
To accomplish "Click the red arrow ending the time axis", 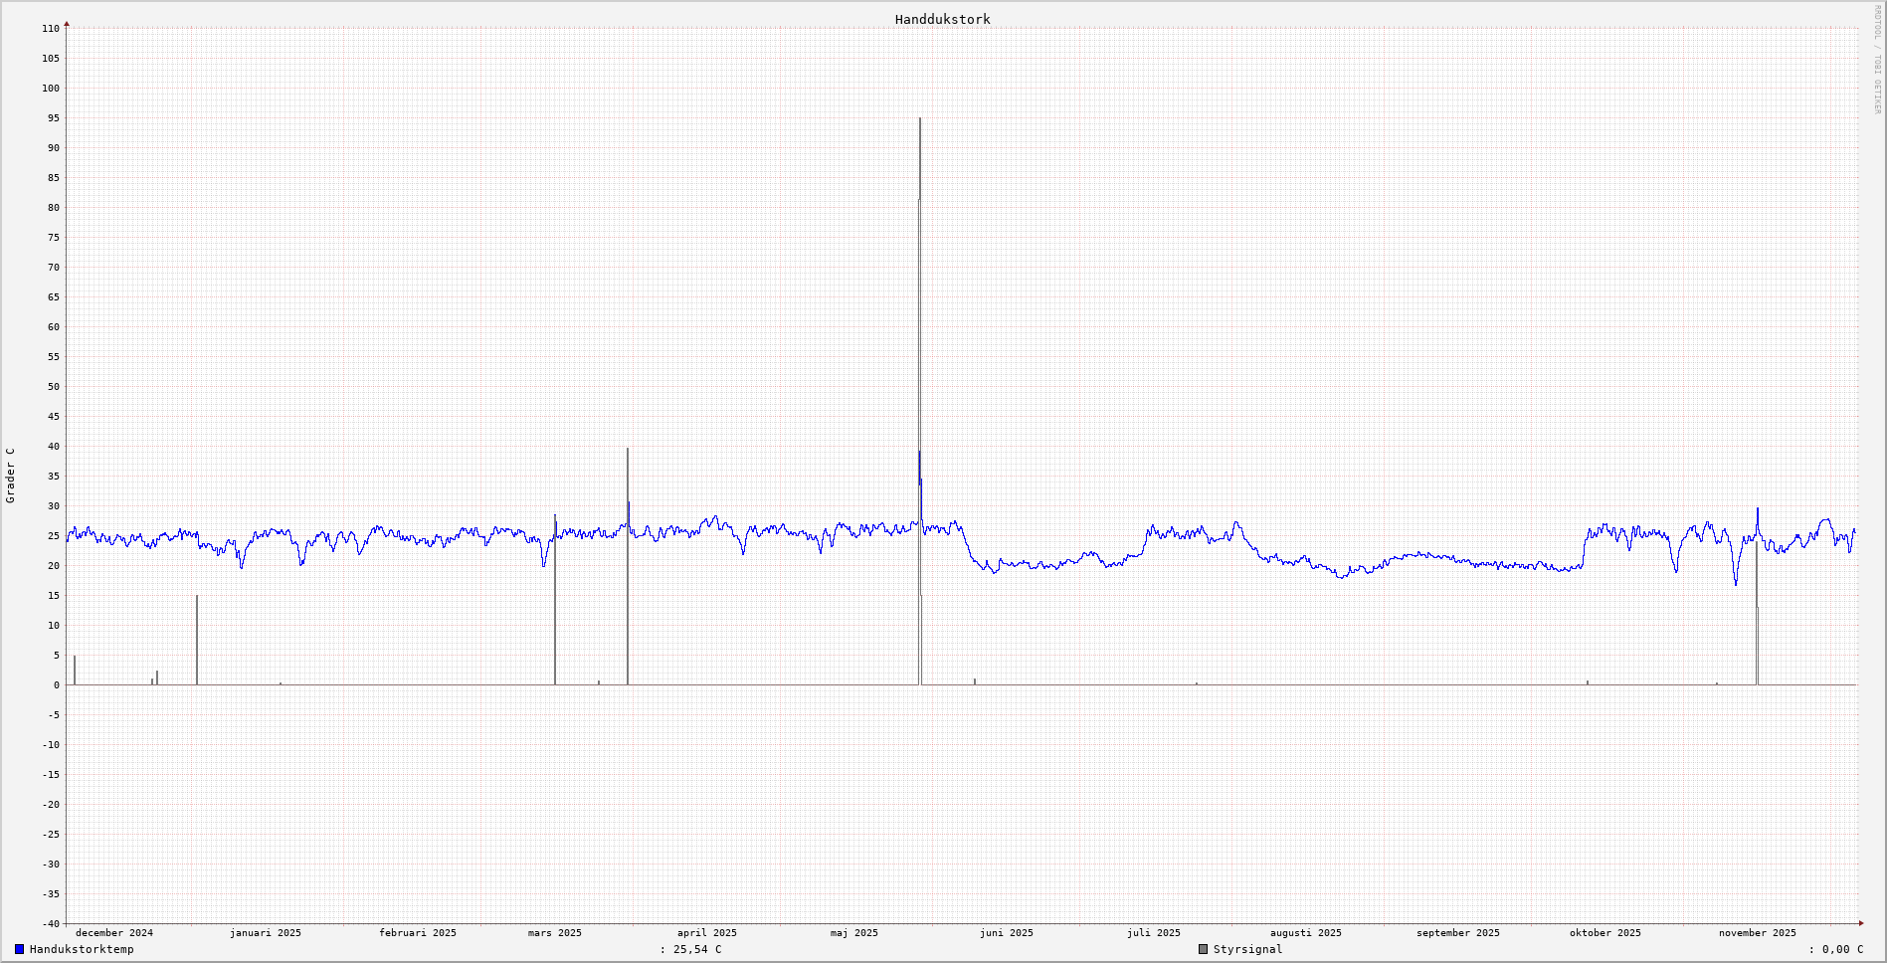I will pyautogui.click(x=1861, y=923).
